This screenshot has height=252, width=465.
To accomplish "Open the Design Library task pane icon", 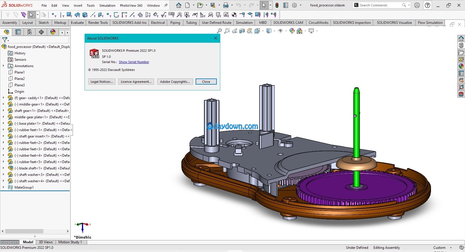I will (461, 45).
